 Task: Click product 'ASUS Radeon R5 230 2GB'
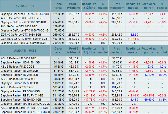18,67
